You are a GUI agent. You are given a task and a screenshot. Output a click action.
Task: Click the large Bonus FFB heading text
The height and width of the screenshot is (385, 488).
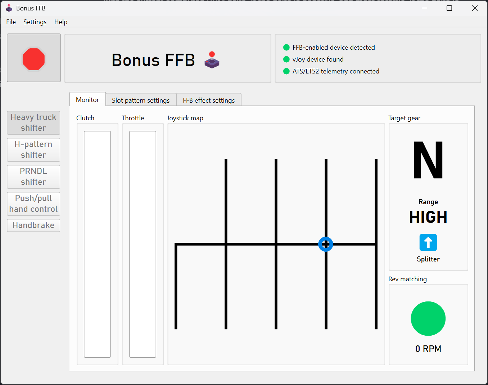tap(154, 60)
